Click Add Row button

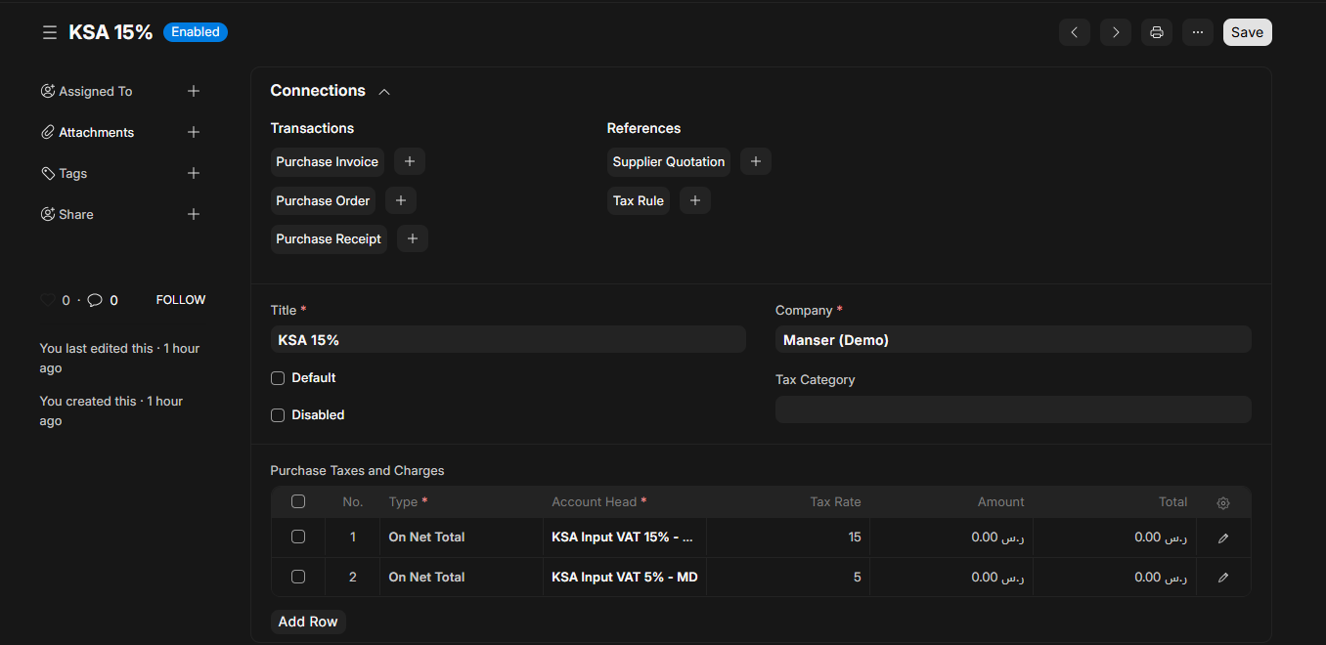point(308,622)
